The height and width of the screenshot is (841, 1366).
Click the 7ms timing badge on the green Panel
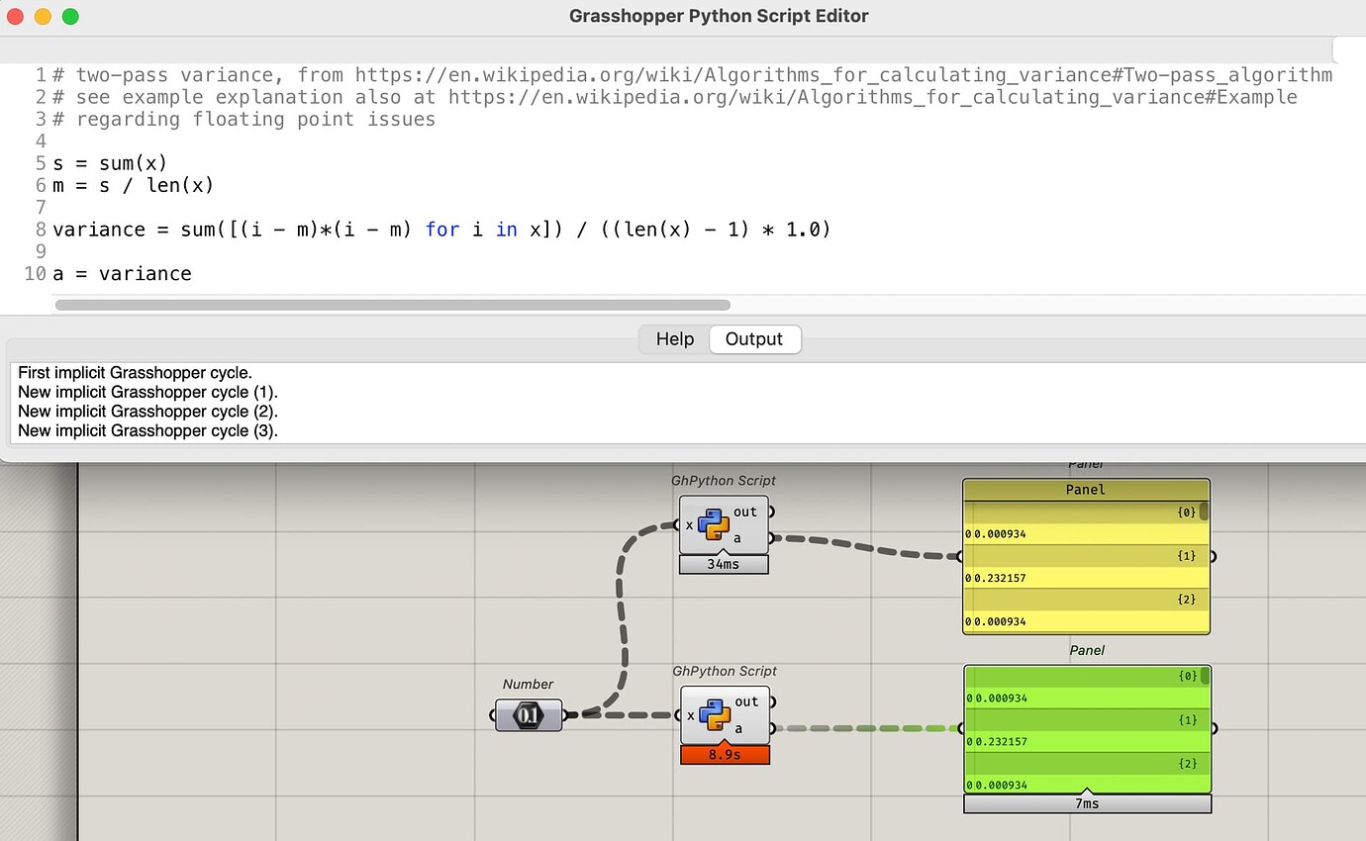click(x=1086, y=803)
